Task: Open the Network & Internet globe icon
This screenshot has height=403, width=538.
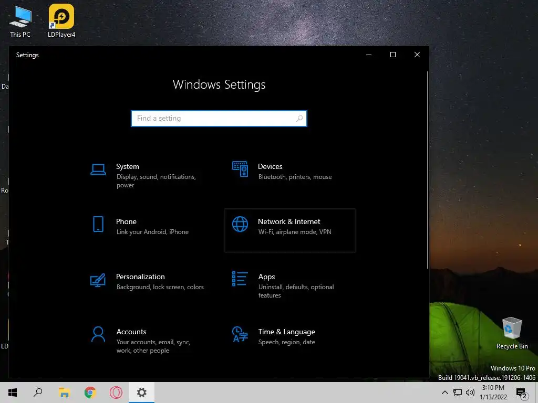Action: click(x=240, y=224)
